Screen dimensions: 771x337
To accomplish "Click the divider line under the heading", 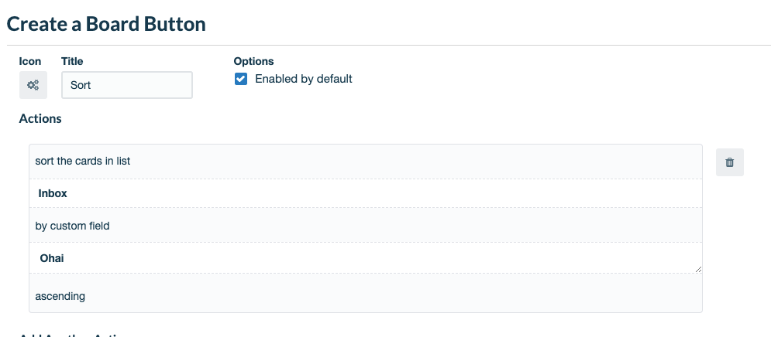I will click(x=388, y=45).
